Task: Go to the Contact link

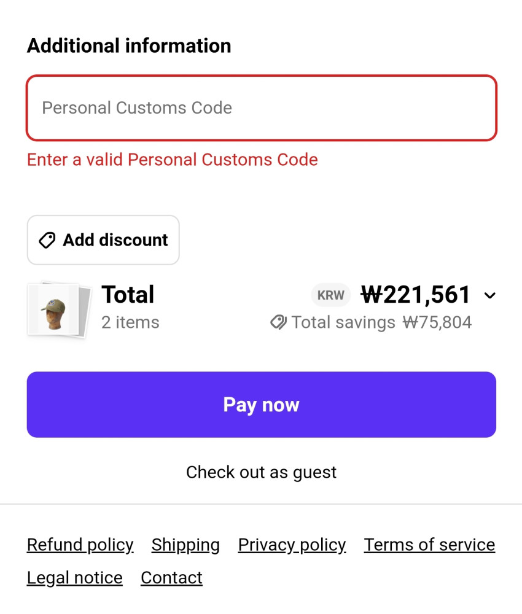Action: (171, 578)
